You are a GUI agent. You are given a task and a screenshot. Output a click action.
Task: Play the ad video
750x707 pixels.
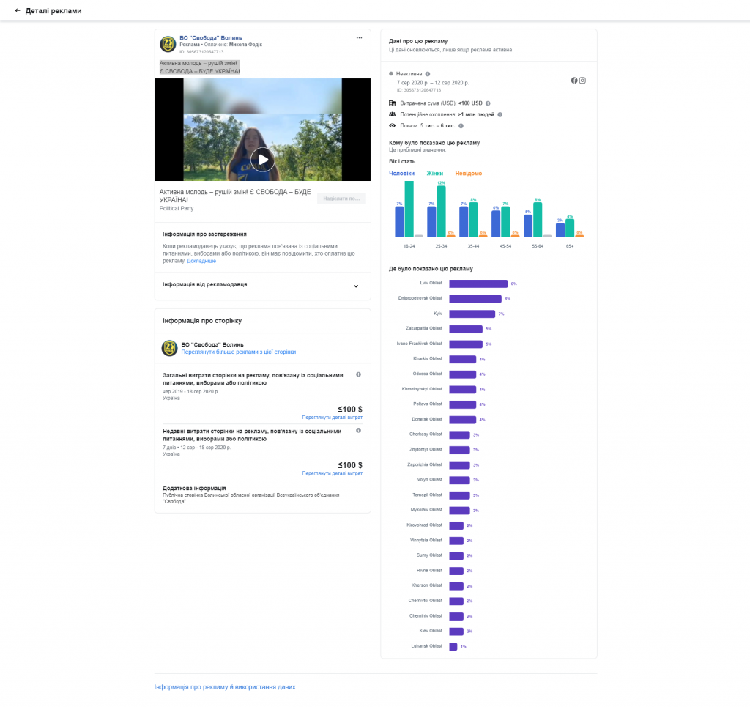point(262,159)
